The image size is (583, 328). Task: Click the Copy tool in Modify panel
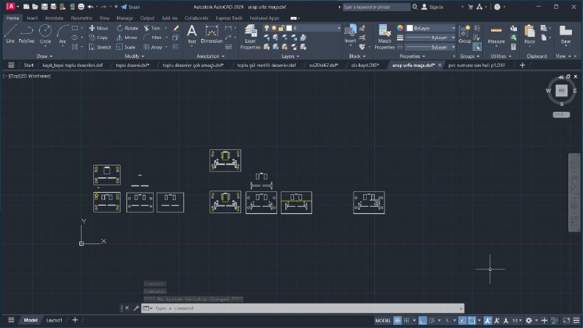point(99,38)
